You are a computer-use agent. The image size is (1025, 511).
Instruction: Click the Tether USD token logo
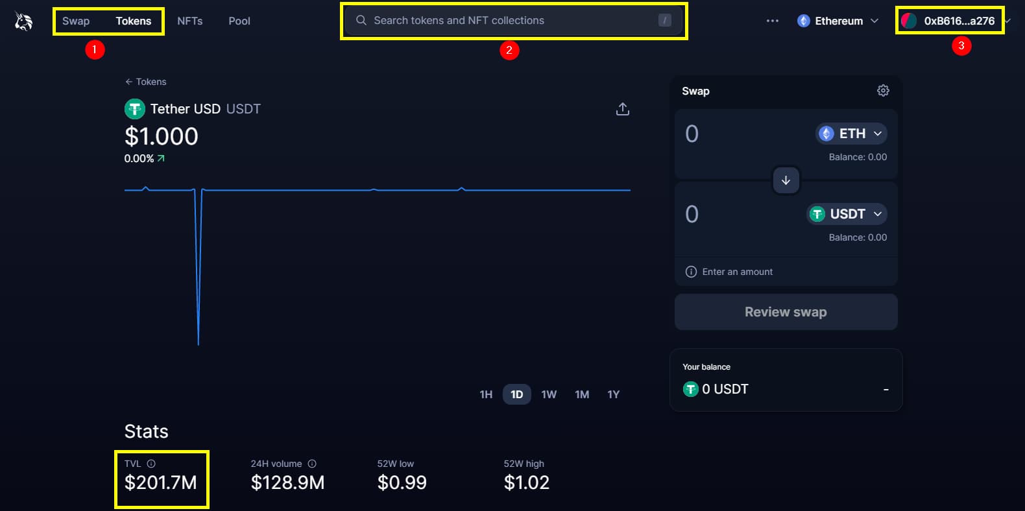pyautogui.click(x=134, y=109)
